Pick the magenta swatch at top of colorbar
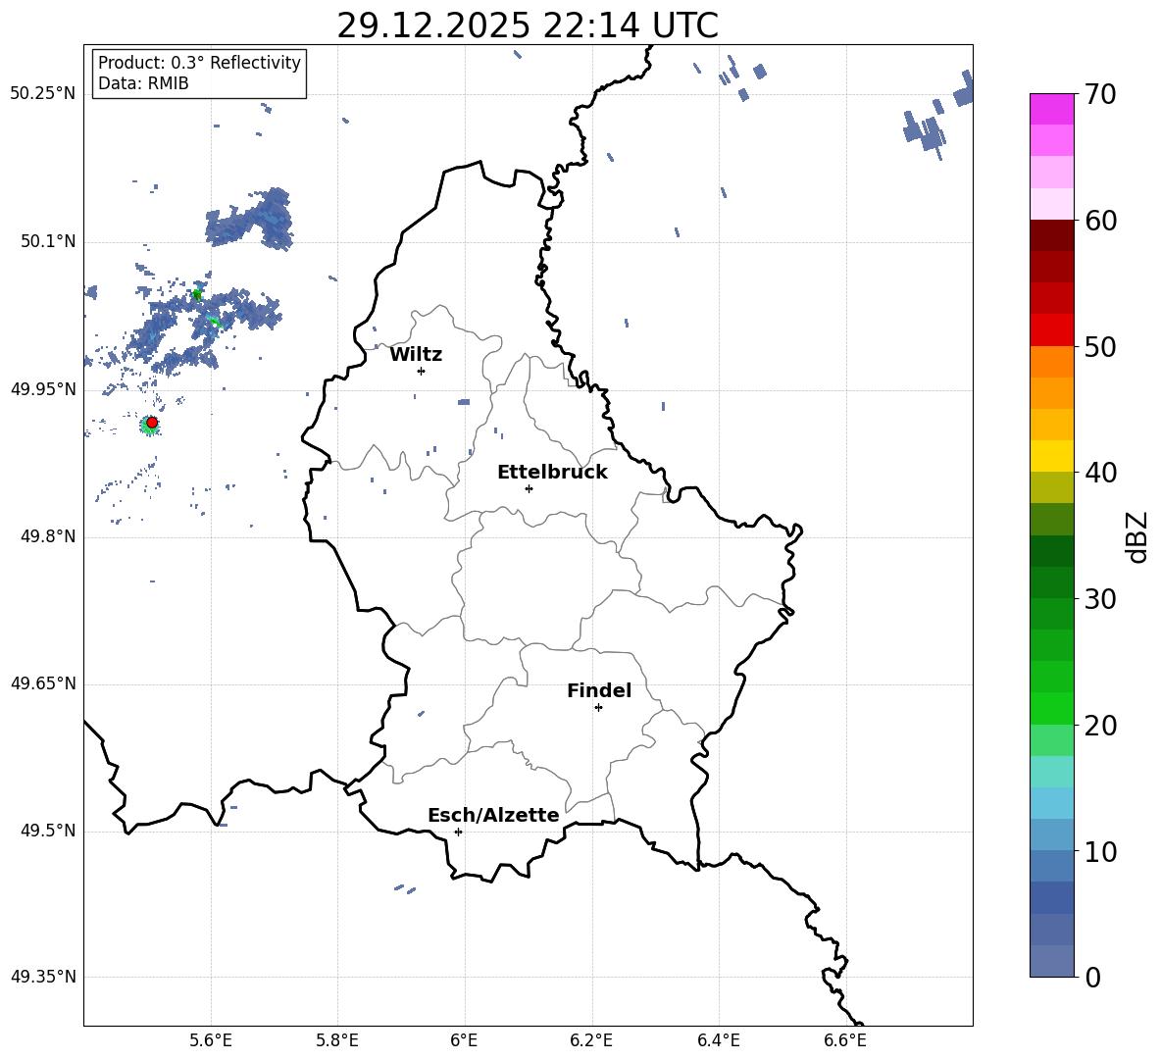1161x1060 pixels. pos(1051,109)
